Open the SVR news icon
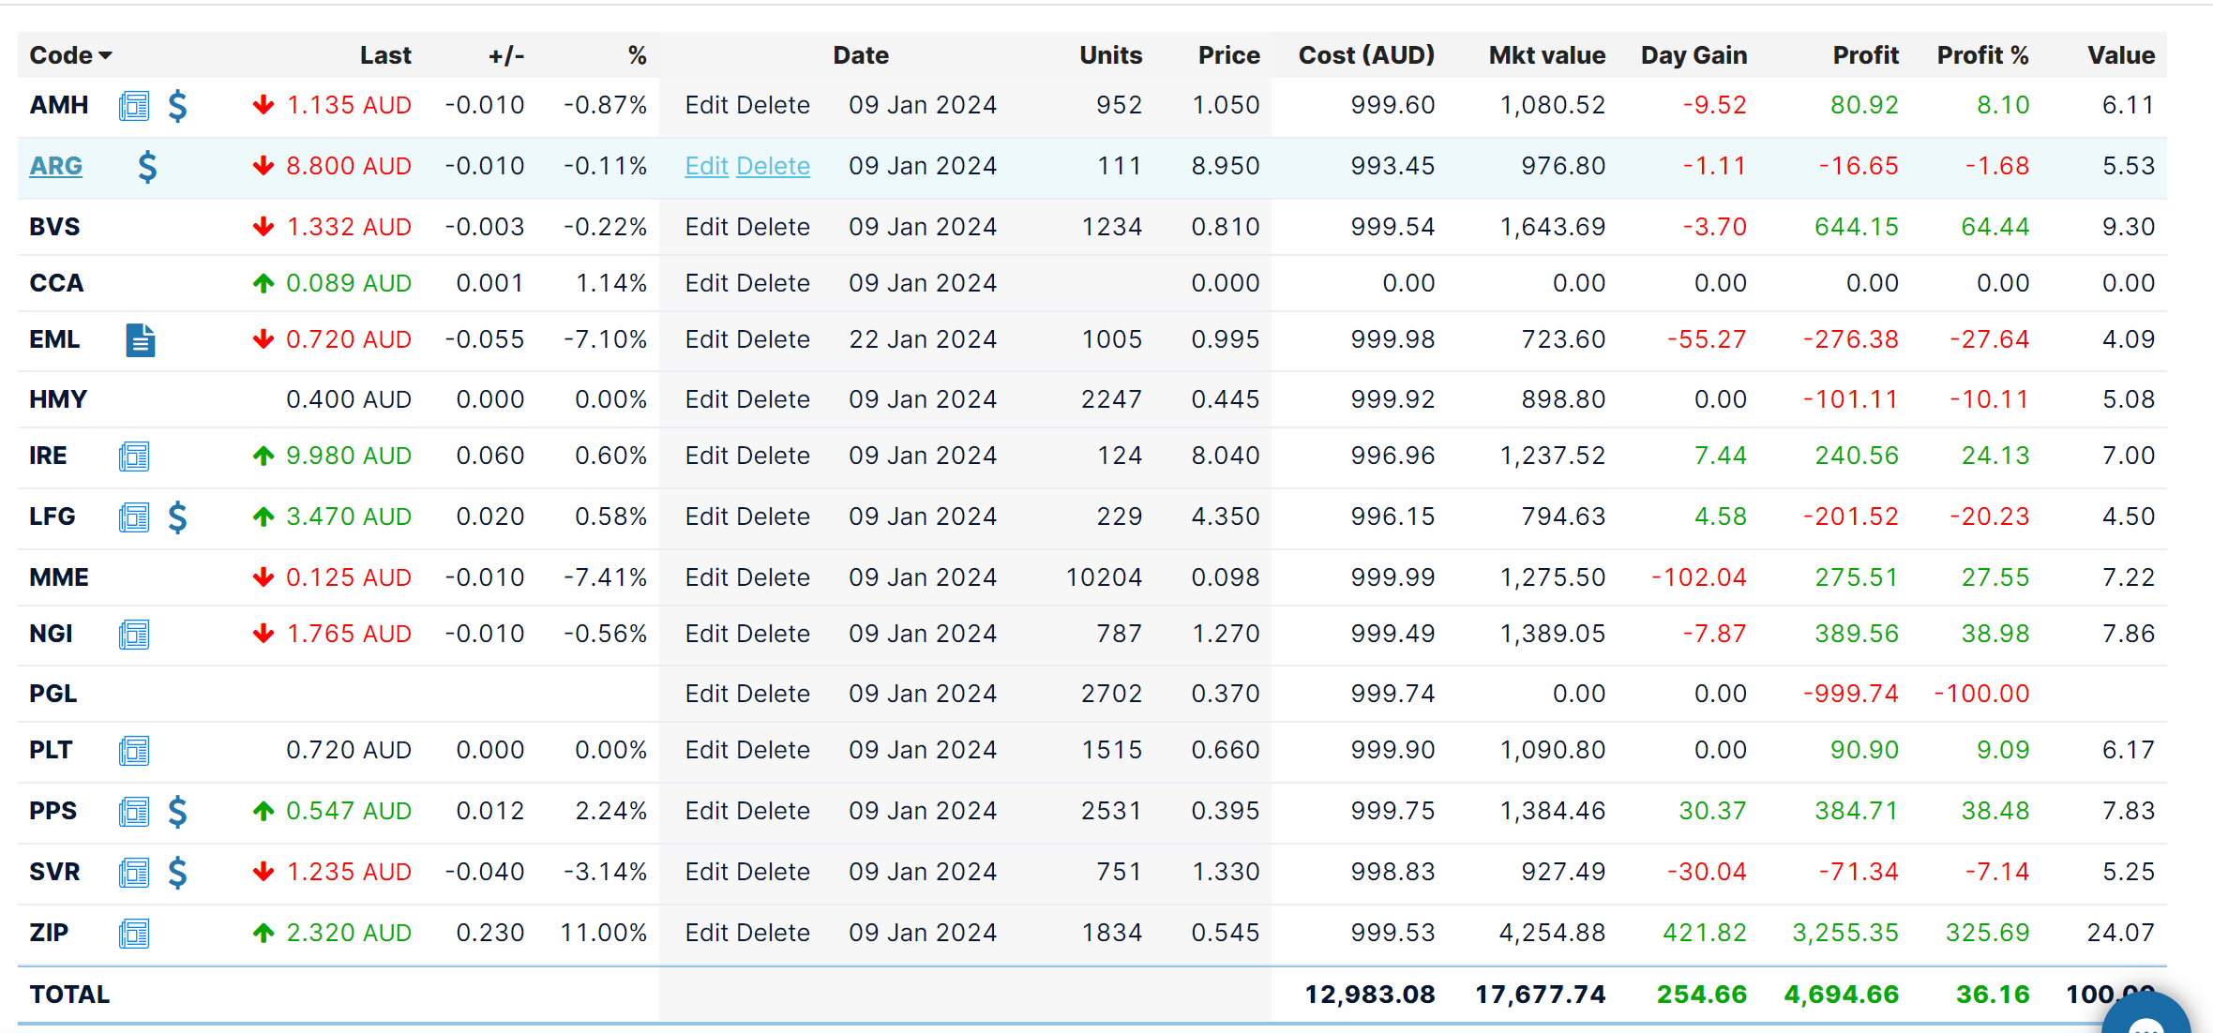Image resolution: width=2213 pixels, height=1033 pixels. (x=134, y=873)
